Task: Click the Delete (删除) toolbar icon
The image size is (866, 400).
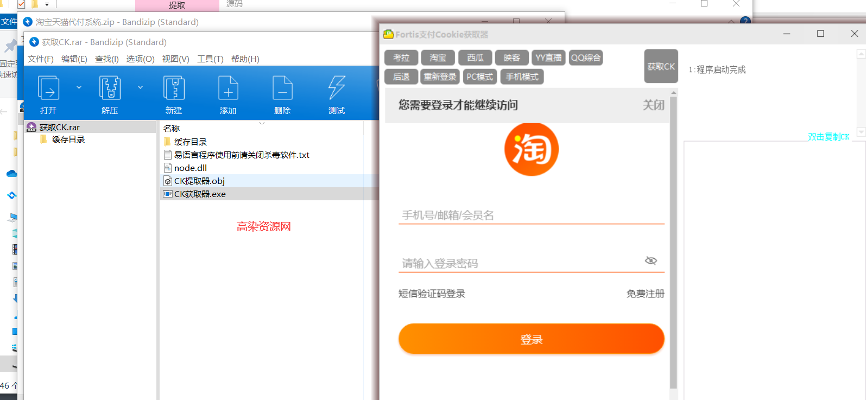Action: pos(282,88)
